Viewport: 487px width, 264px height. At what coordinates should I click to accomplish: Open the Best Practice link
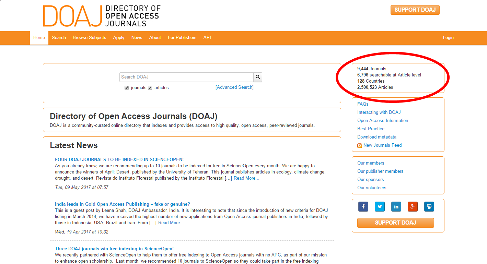point(371,129)
